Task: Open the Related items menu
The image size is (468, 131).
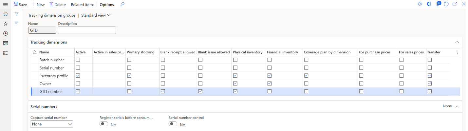Action: click(83, 5)
